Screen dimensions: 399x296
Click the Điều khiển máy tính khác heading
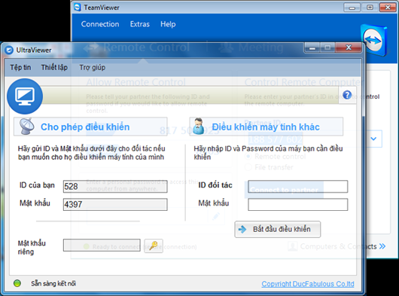[x=266, y=127]
